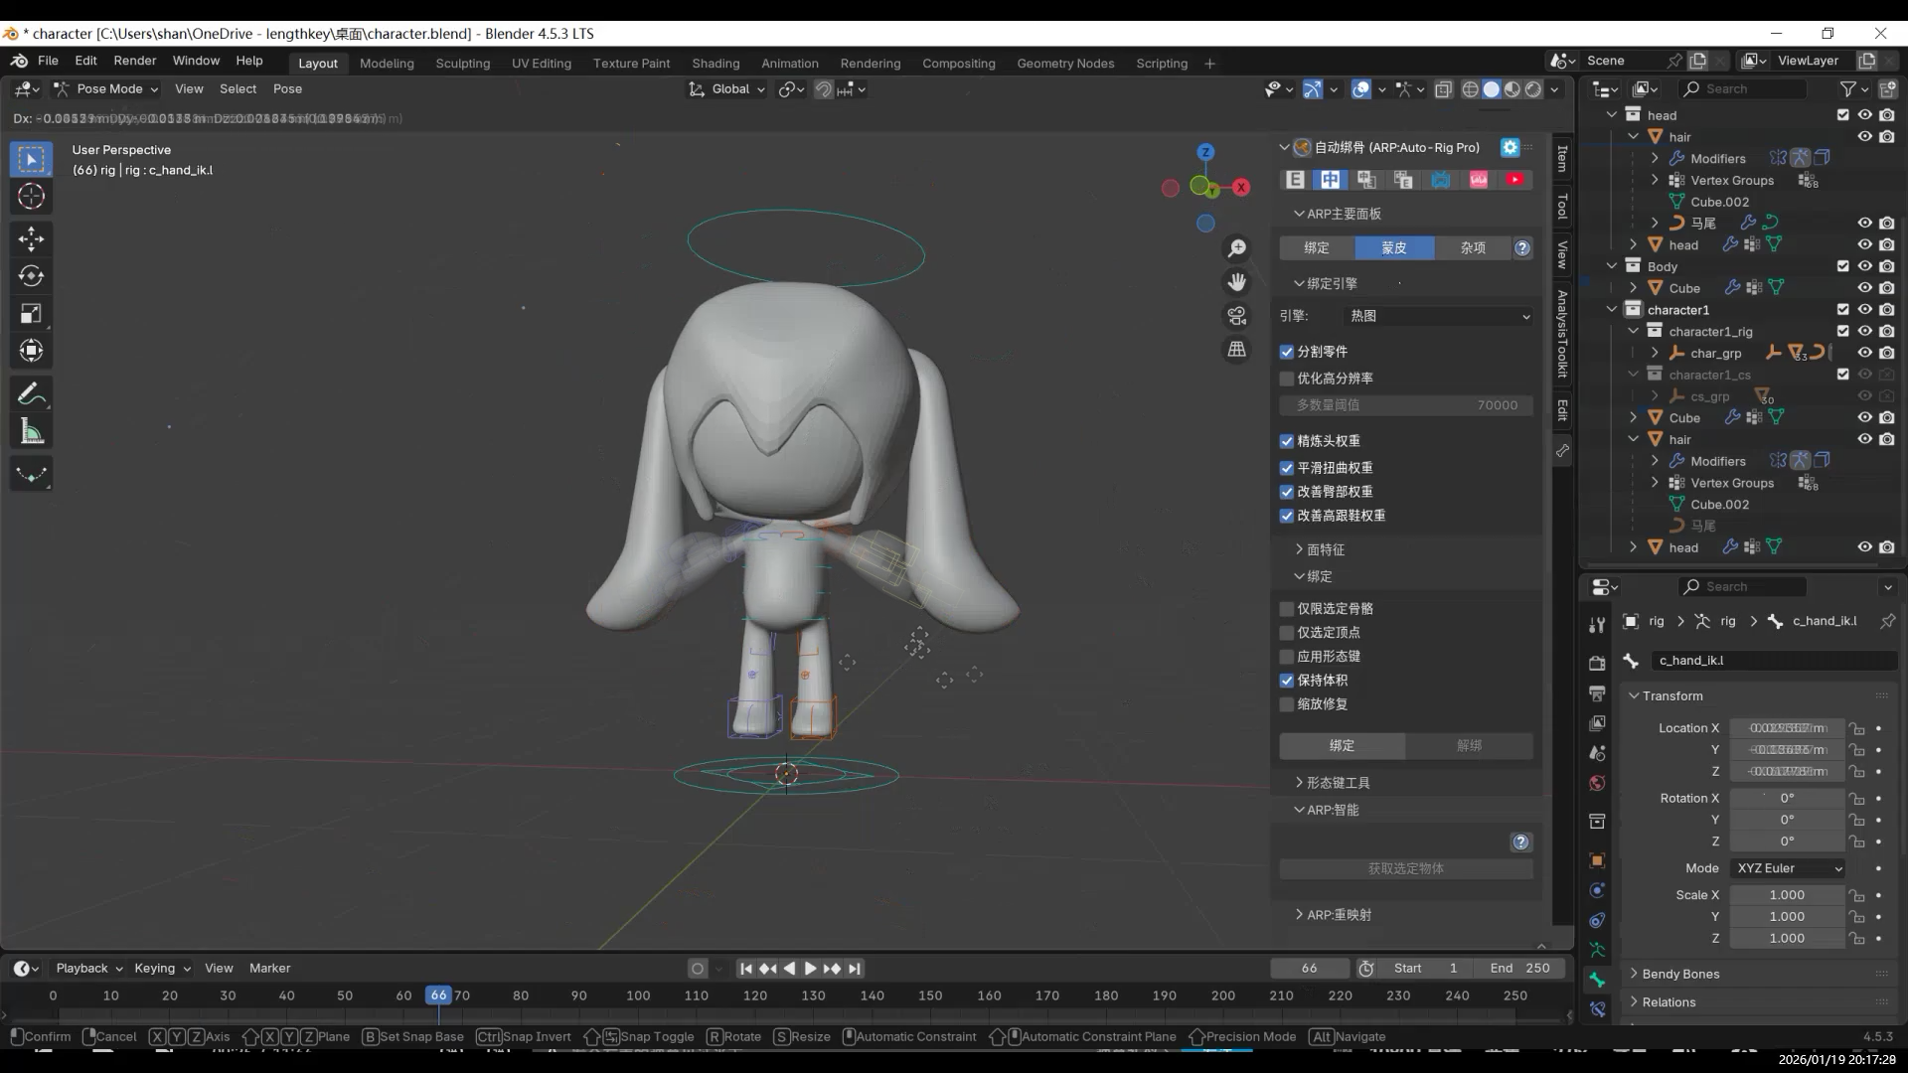The width and height of the screenshot is (1908, 1073).
Task: Expand the 面特征 section
Action: tap(1325, 549)
